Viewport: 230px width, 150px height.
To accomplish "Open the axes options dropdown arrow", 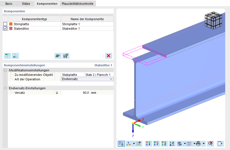I will [134, 144].
